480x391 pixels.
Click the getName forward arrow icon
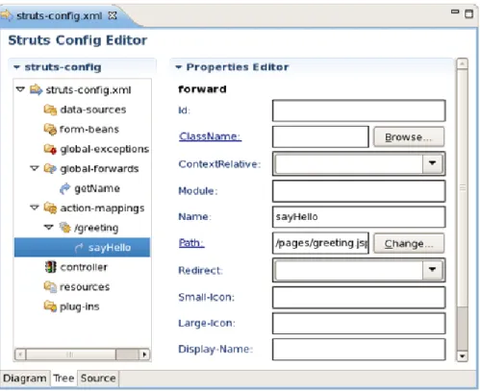tap(64, 188)
